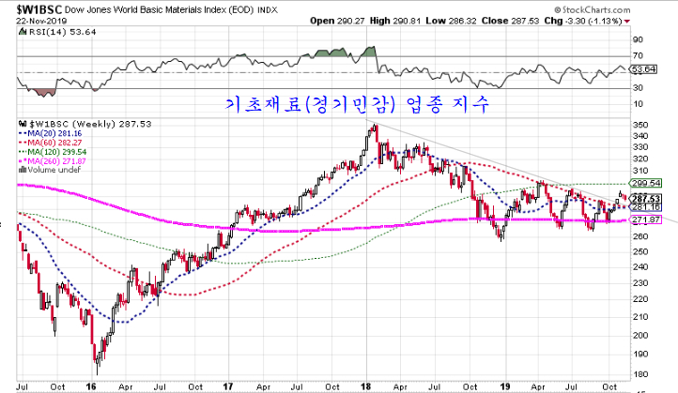Click the 19 year label on time axis
This screenshot has height=393, width=678.
point(505,386)
